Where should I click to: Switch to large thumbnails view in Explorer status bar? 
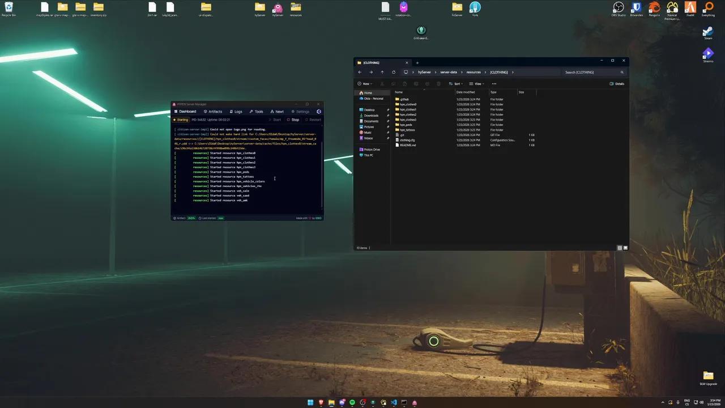click(x=625, y=248)
